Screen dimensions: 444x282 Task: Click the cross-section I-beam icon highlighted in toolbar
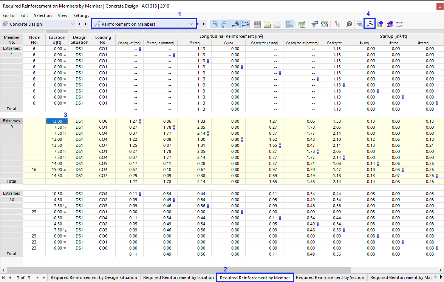click(369, 24)
